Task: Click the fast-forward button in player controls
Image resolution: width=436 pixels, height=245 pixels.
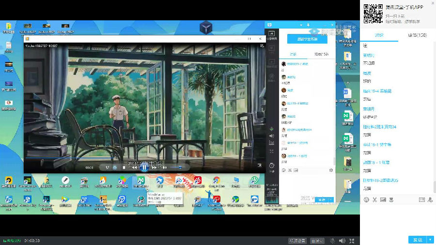Action: (x=154, y=168)
